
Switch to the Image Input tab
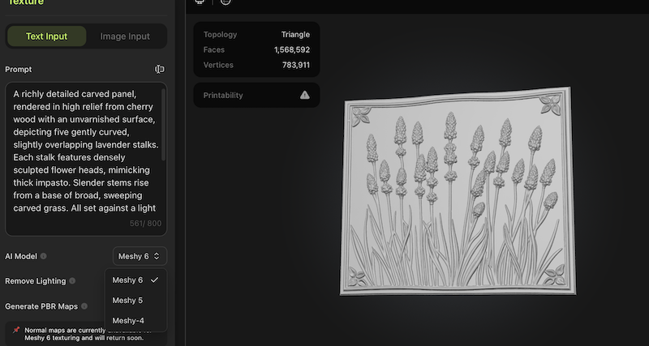click(125, 36)
